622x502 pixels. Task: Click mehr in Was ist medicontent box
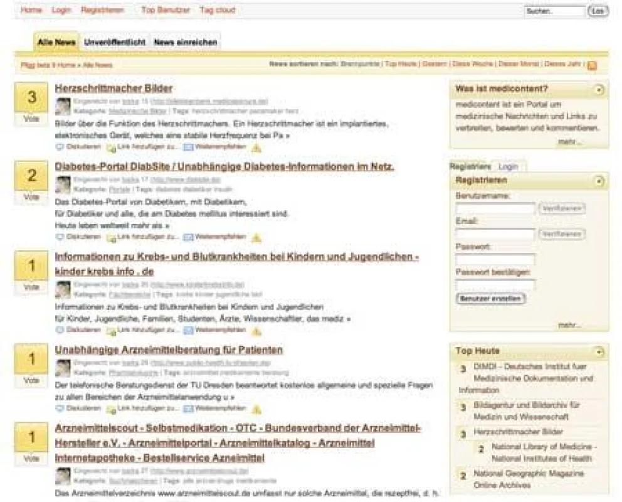point(569,142)
